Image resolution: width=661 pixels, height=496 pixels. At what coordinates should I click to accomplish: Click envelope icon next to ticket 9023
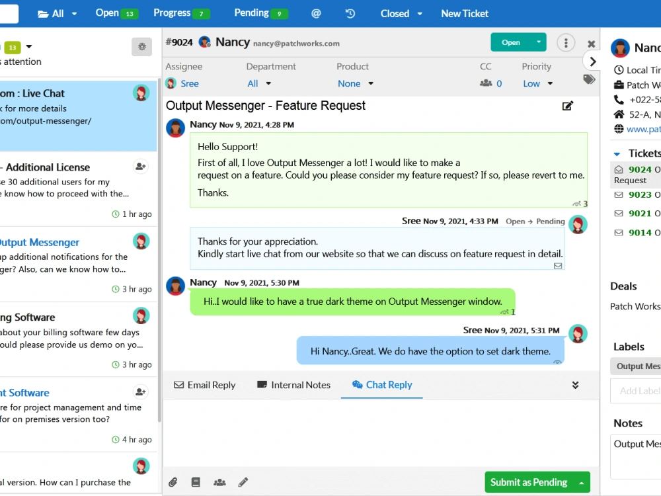pyautogui.click(x=619, y=195)
